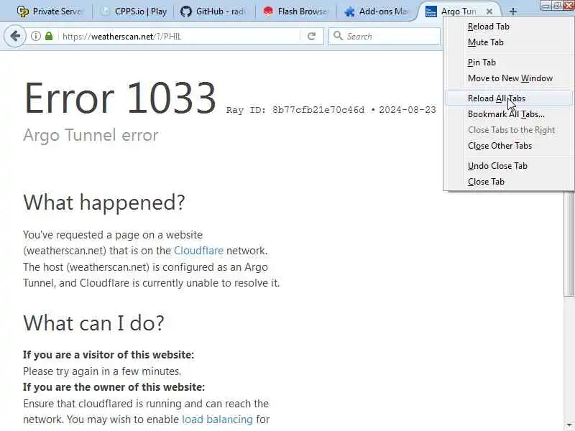575x431 pixels.
Task: Open a new tab with the plus button
Action: pyautogui.click(x=513, y=11)
